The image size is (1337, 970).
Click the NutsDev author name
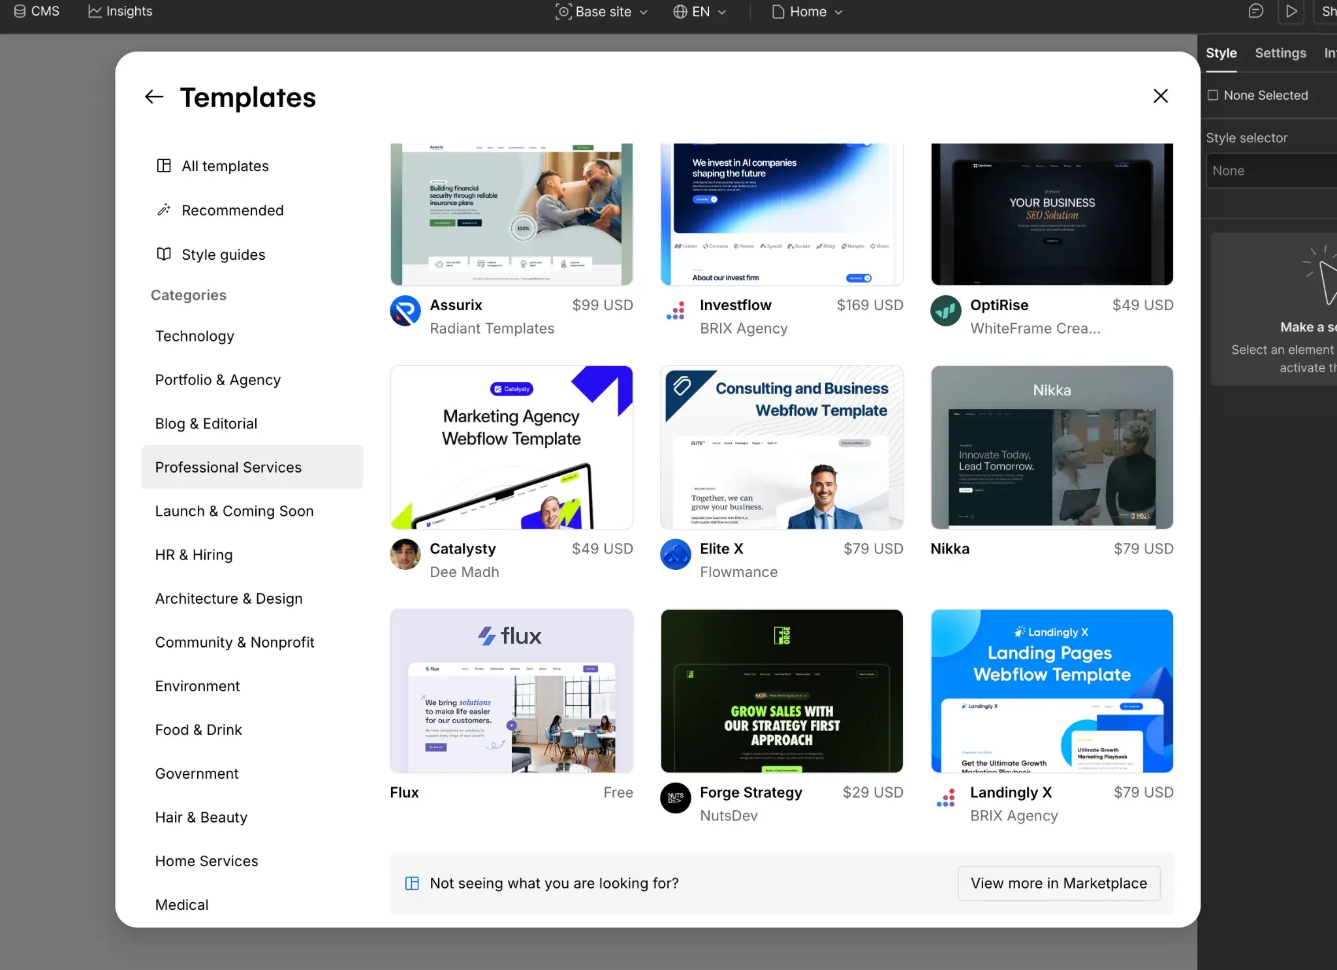(x=729, y=815)
